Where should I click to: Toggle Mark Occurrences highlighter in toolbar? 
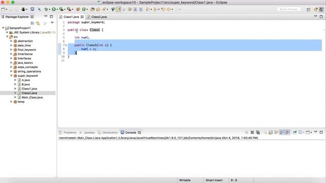coord(119,9)
